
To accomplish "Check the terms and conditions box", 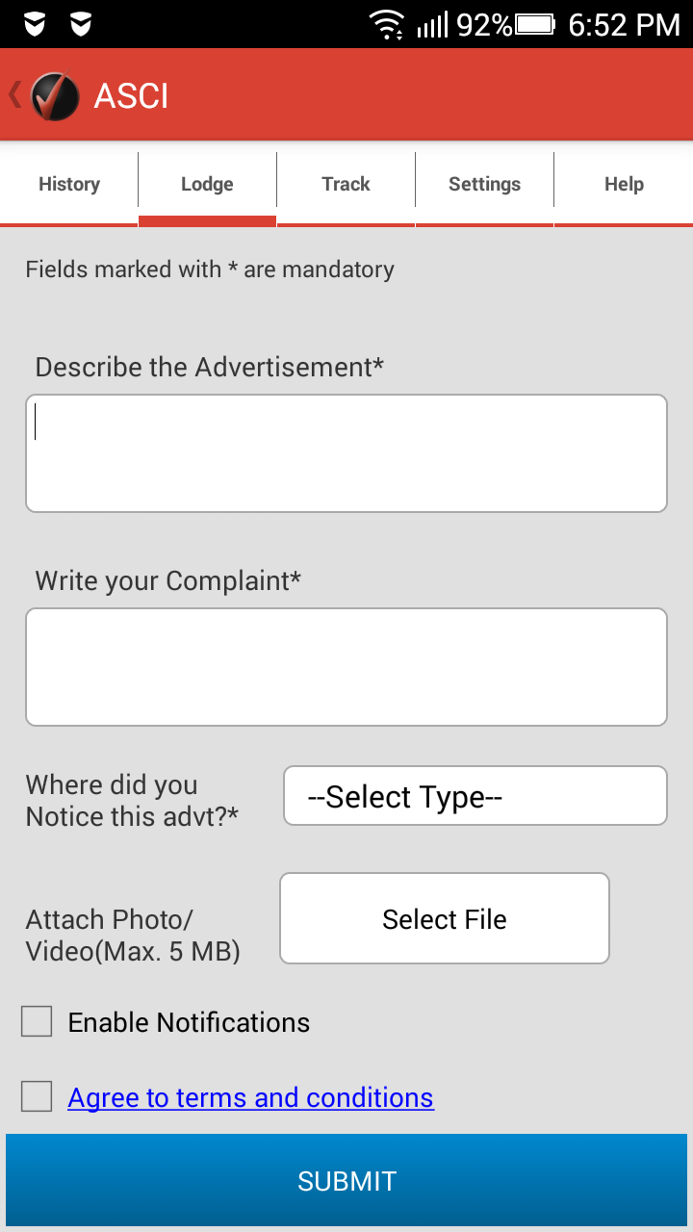I will [x=37, y=1096].
